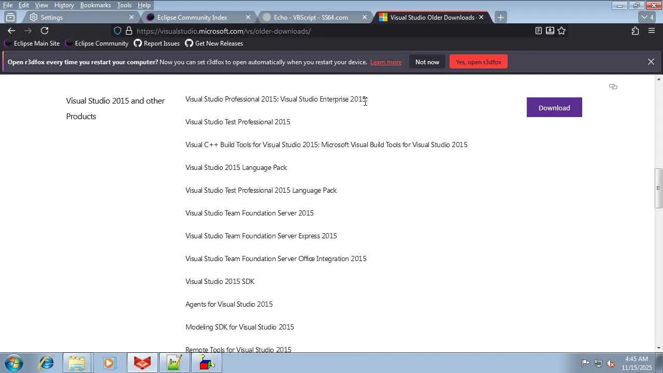Open the recent browsing view button

[x=10, y=17]
